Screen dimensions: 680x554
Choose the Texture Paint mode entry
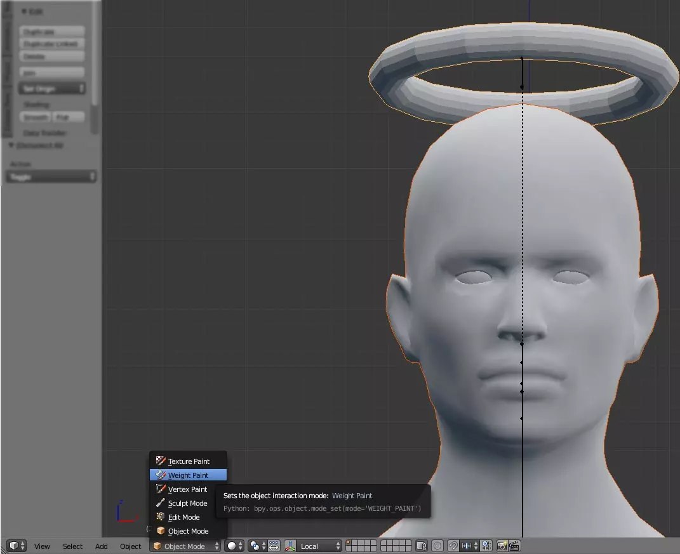pyautogui.click(x=188, y=461)
